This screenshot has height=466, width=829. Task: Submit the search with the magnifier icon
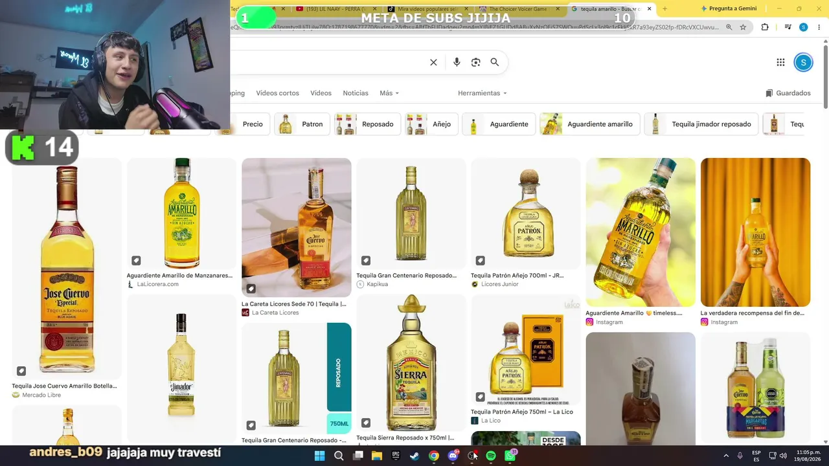tap(495, 62)
